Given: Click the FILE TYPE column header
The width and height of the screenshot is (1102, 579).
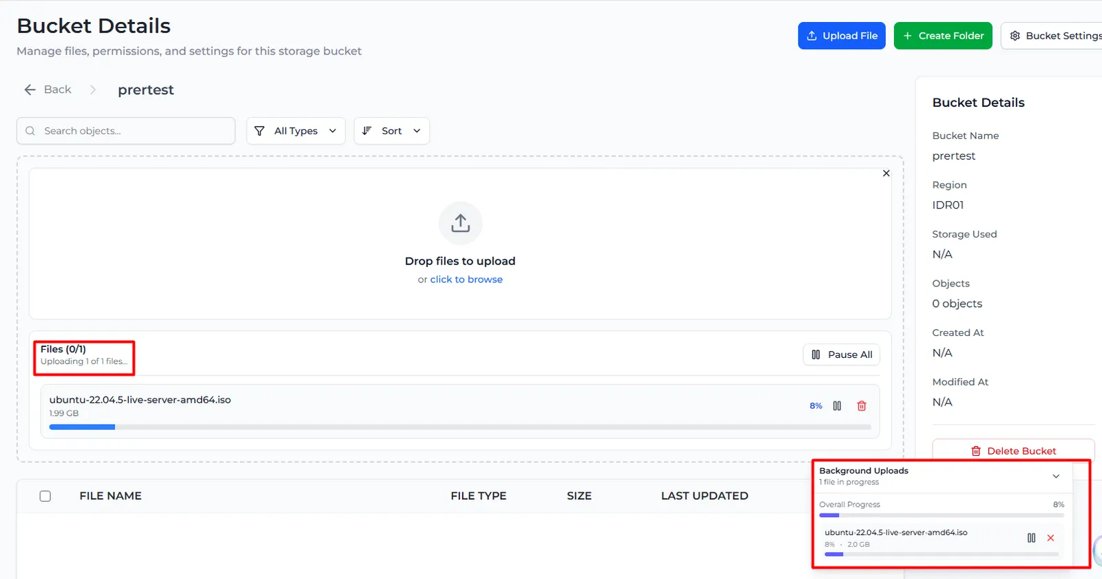Looking at the screenshot, I should click(x=479, y=496).
